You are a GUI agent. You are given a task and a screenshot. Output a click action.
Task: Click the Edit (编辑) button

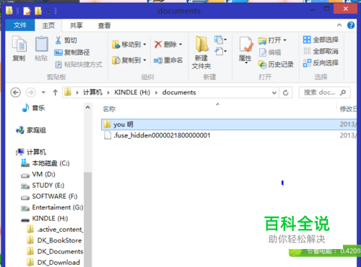(x=270, y=53)
